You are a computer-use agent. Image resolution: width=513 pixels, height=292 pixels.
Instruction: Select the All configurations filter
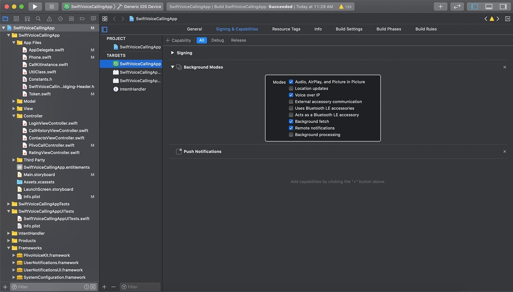tap(202, 40)
